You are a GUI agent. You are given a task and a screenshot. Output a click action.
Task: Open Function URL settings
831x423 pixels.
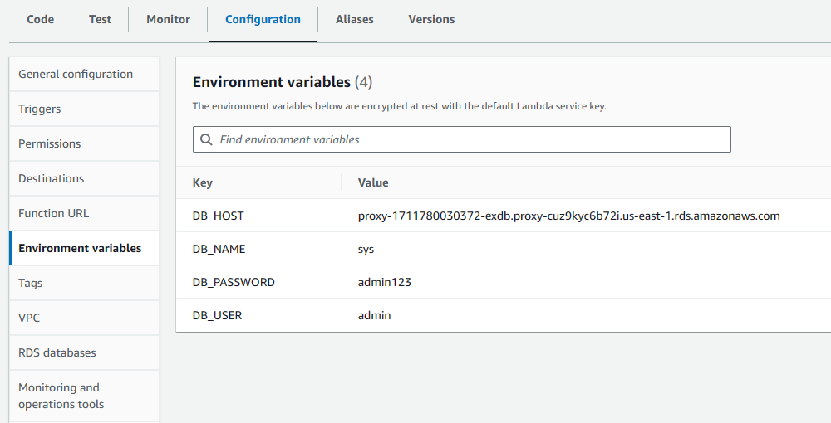coord(54,213)
